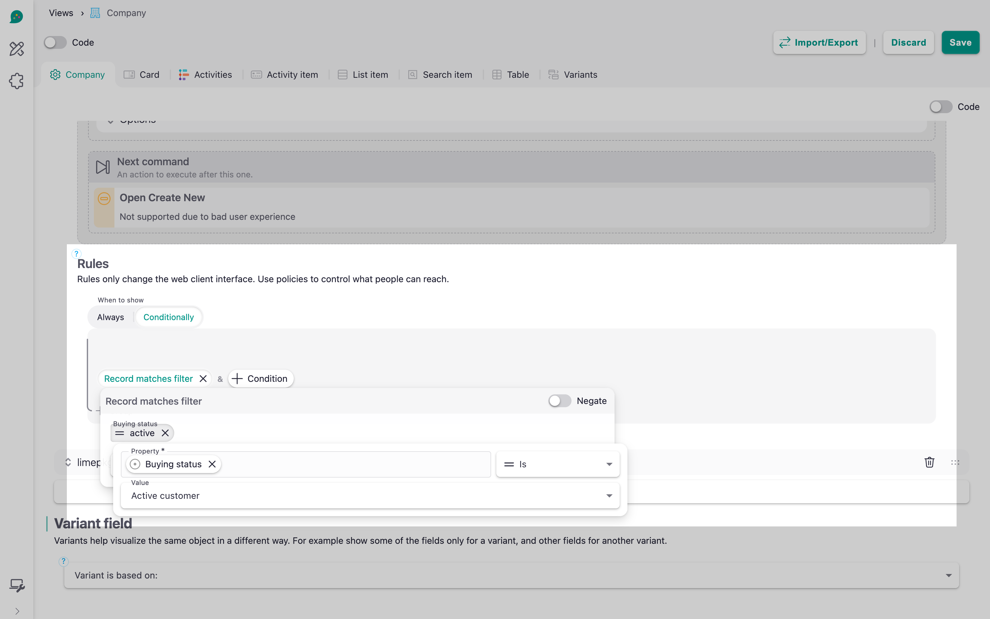
Task: Toggle the Code switch above the editor
Action: [x=941, y=106]
